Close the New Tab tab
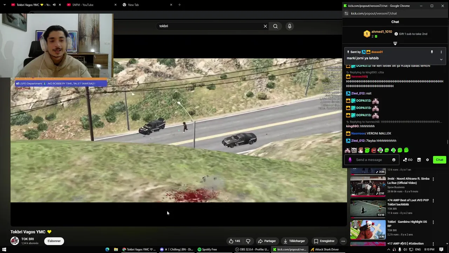 click(171, 5)
